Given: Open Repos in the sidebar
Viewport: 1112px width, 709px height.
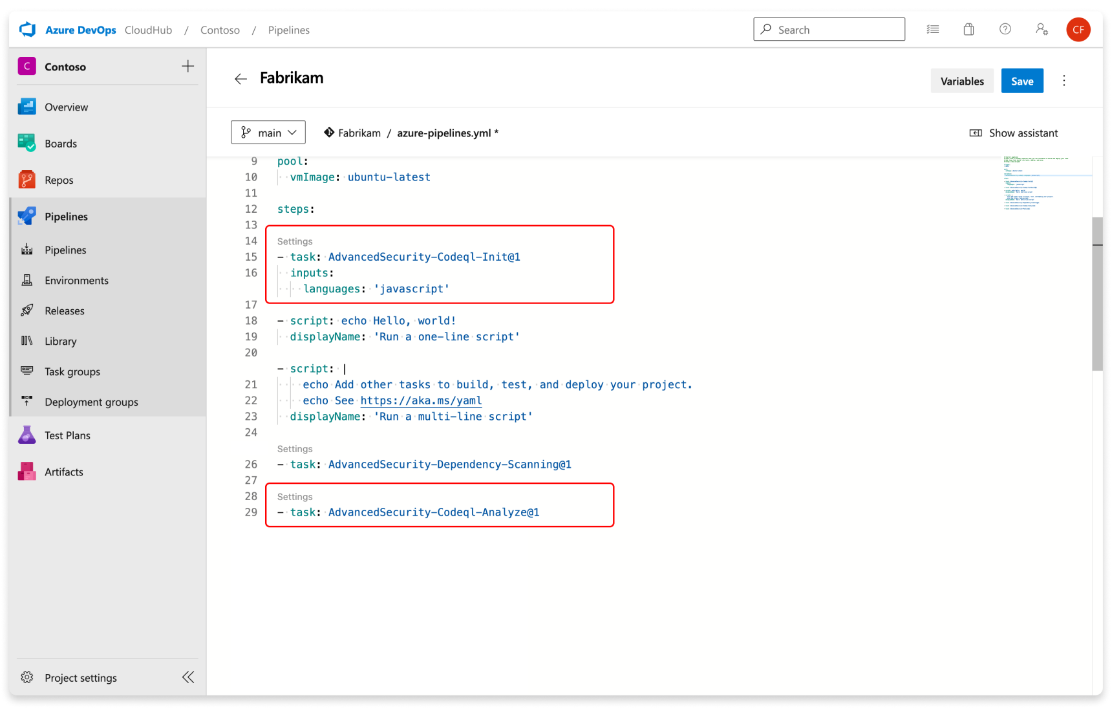Looking at the screenshot, I should tap(59, 180).
